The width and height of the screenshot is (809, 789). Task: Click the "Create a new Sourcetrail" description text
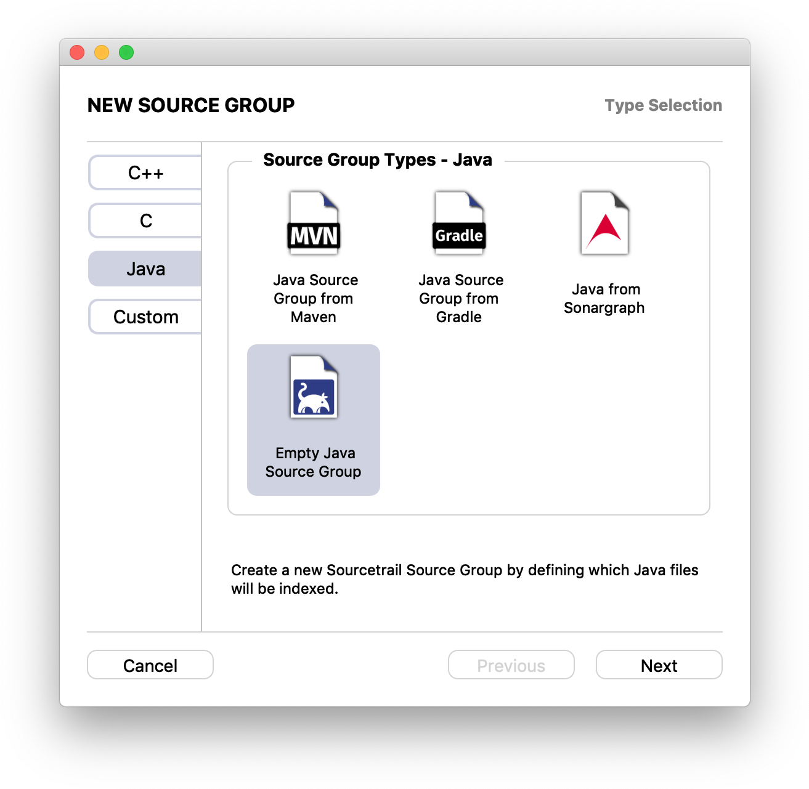[465, 579]
